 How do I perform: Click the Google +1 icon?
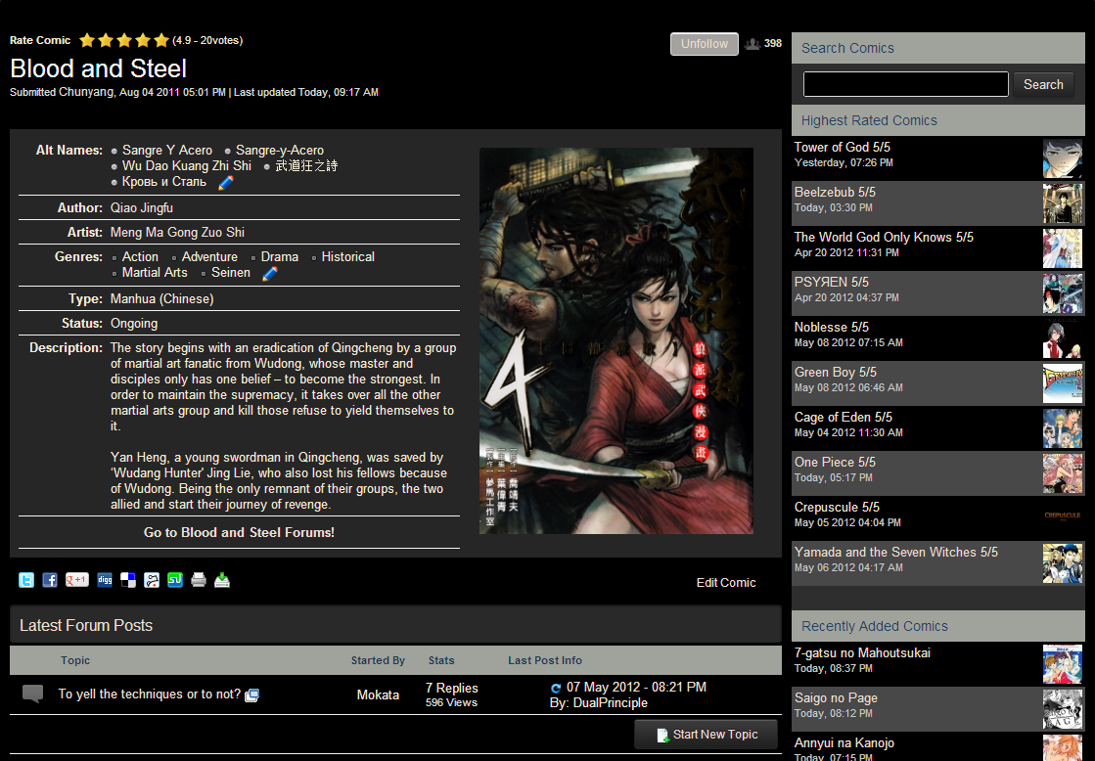pos(77,580)
